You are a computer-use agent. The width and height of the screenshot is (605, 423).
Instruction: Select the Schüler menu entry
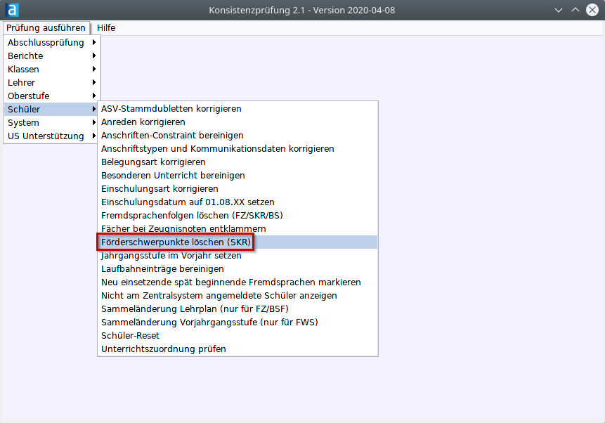coord(52,109)
